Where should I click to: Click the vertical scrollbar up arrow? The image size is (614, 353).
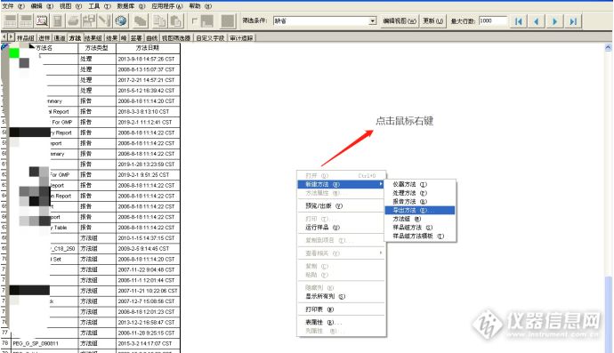point(608,47)
